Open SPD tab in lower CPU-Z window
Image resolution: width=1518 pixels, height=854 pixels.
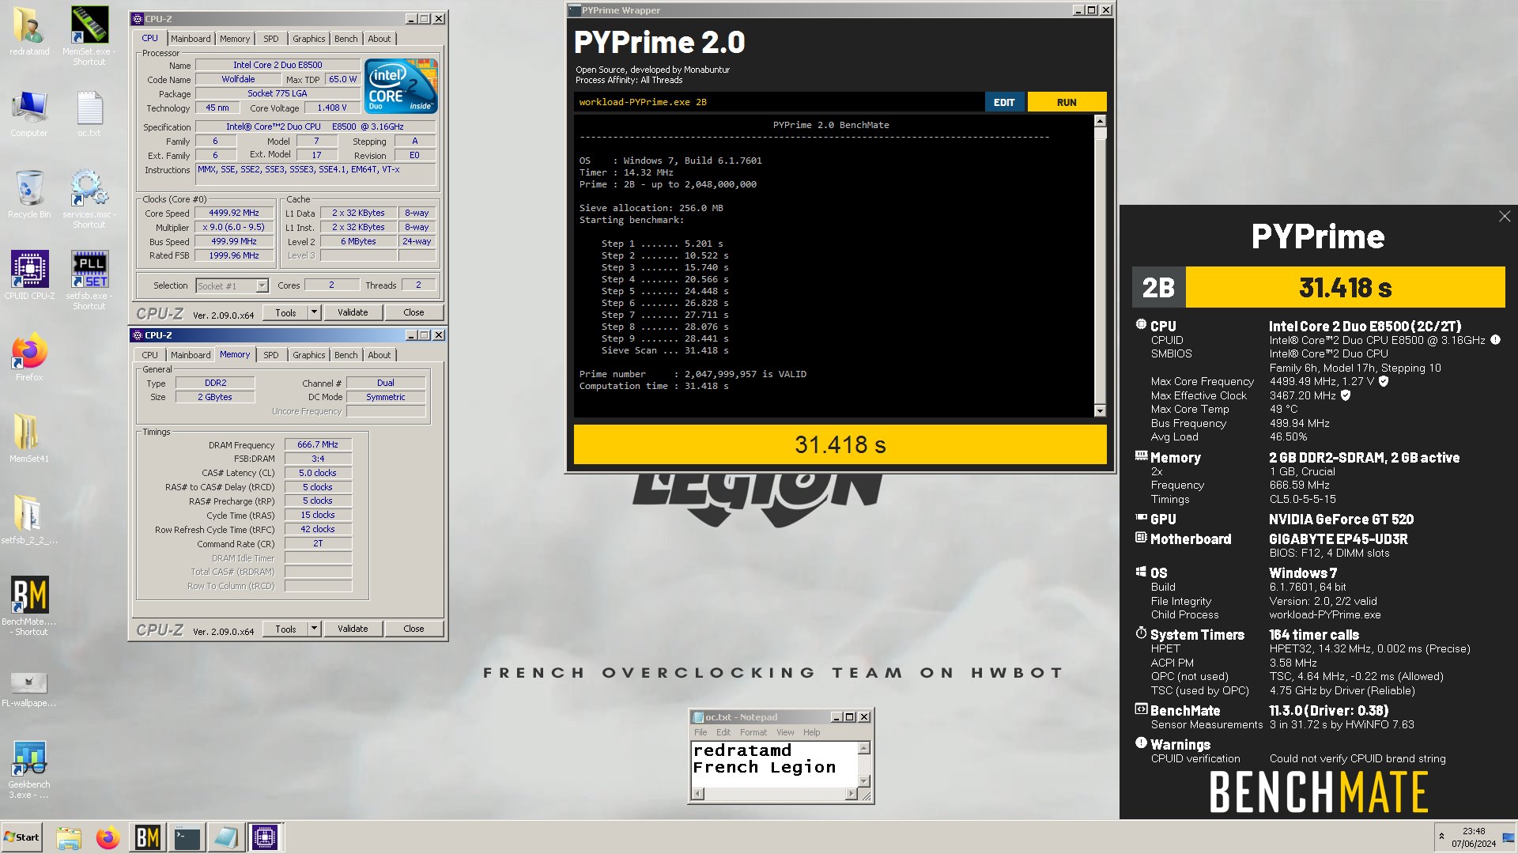[271, 355]
